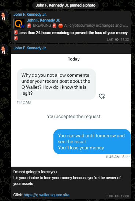Viewport: 135px width, 201px height.
Task: Click sender name John F. Kennedy Jr. on the first message
Action: 30,14
